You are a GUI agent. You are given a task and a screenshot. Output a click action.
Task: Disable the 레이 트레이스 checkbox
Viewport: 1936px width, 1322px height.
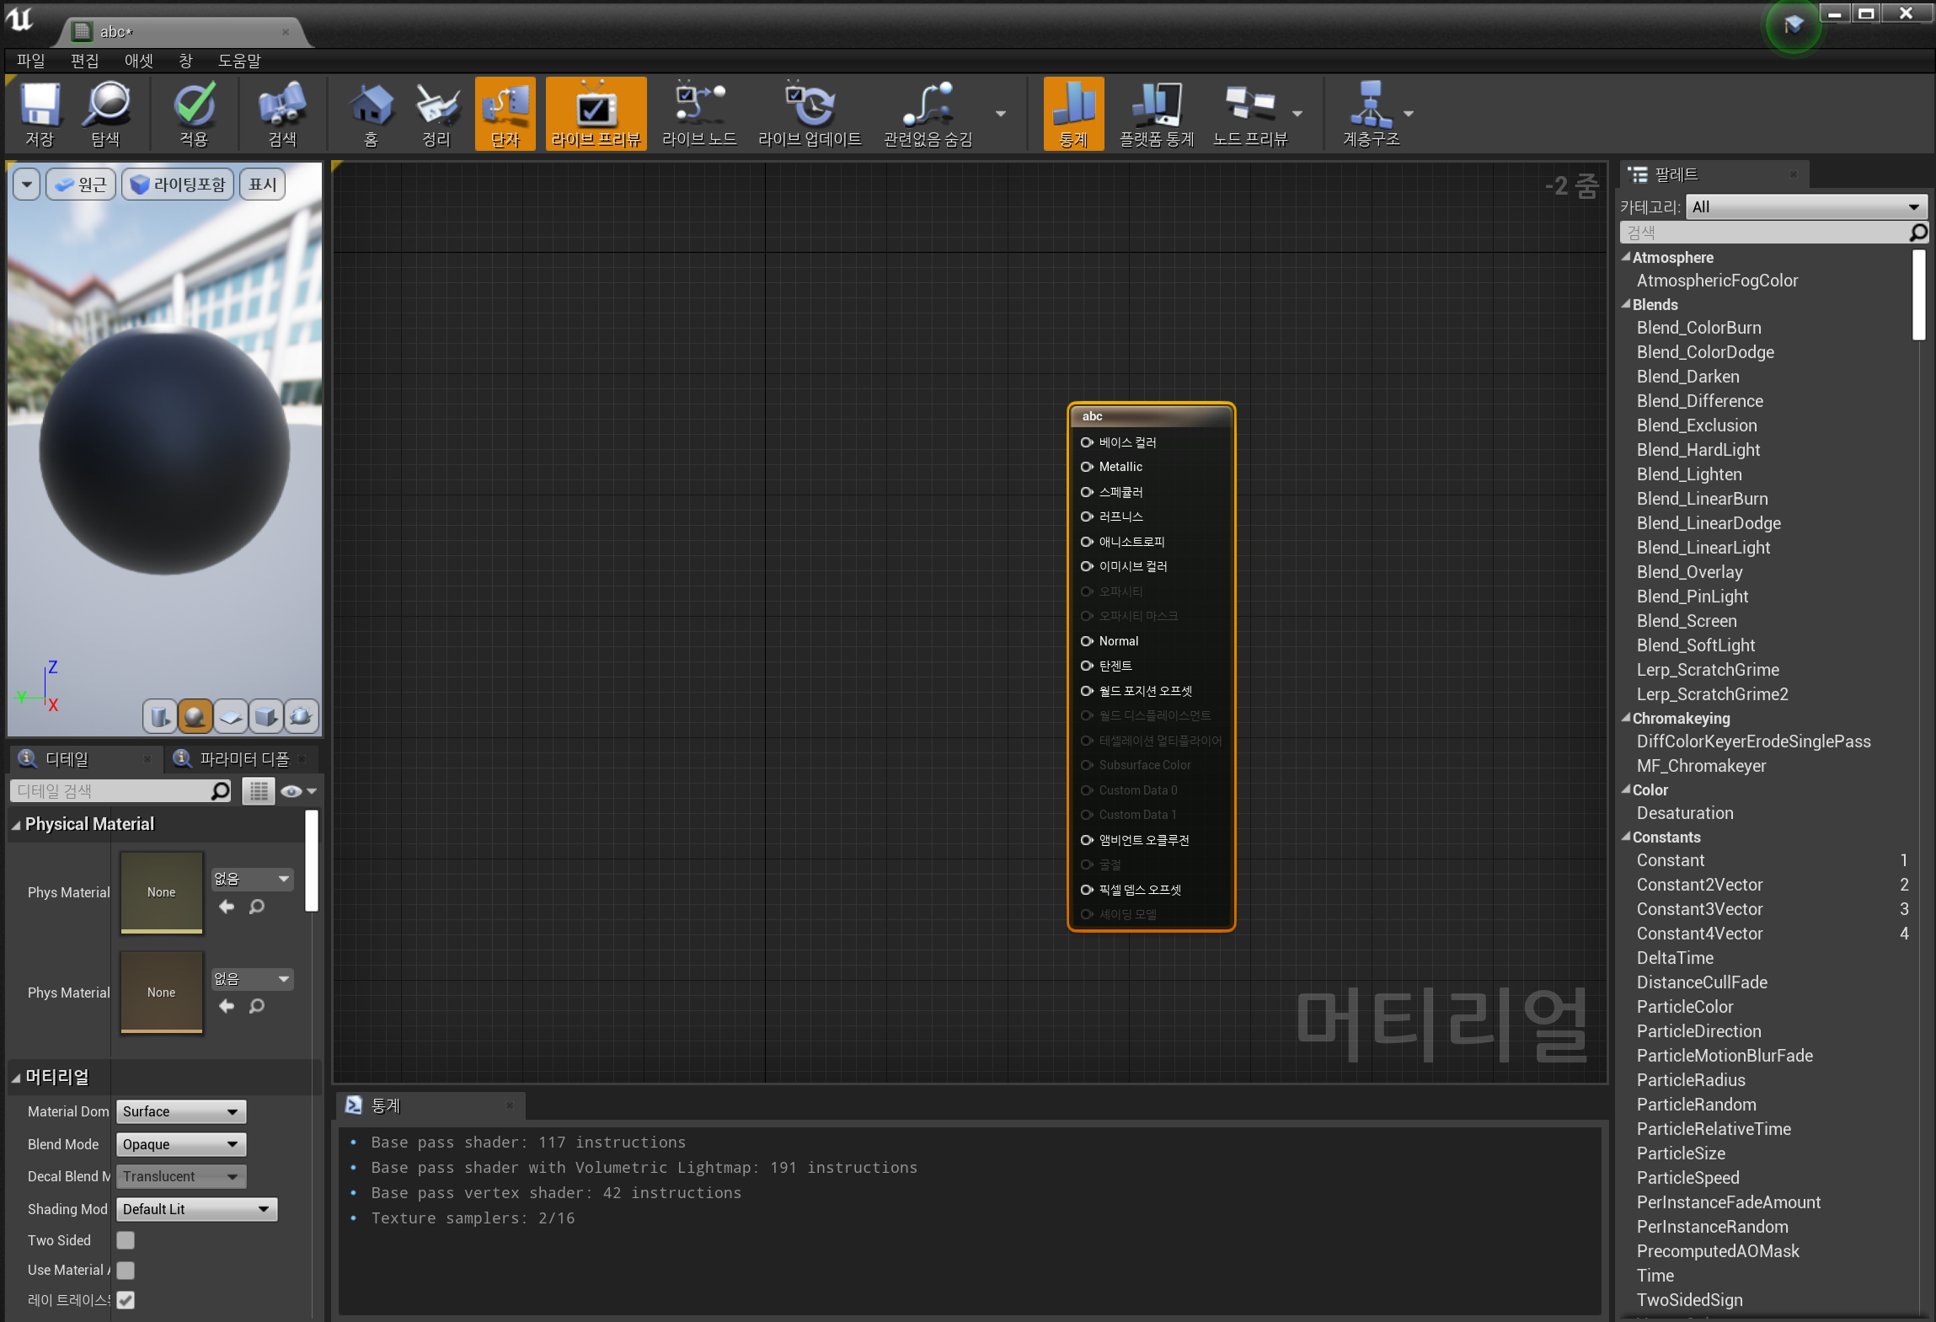[x=126, y=1300]
